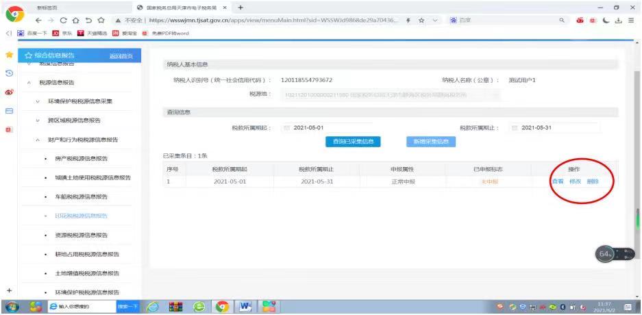Click the 返回首页 link in the blue header

(121, 56)
